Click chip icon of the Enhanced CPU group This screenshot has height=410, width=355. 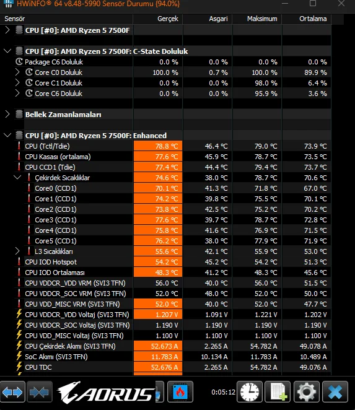(x=19, y=136)
